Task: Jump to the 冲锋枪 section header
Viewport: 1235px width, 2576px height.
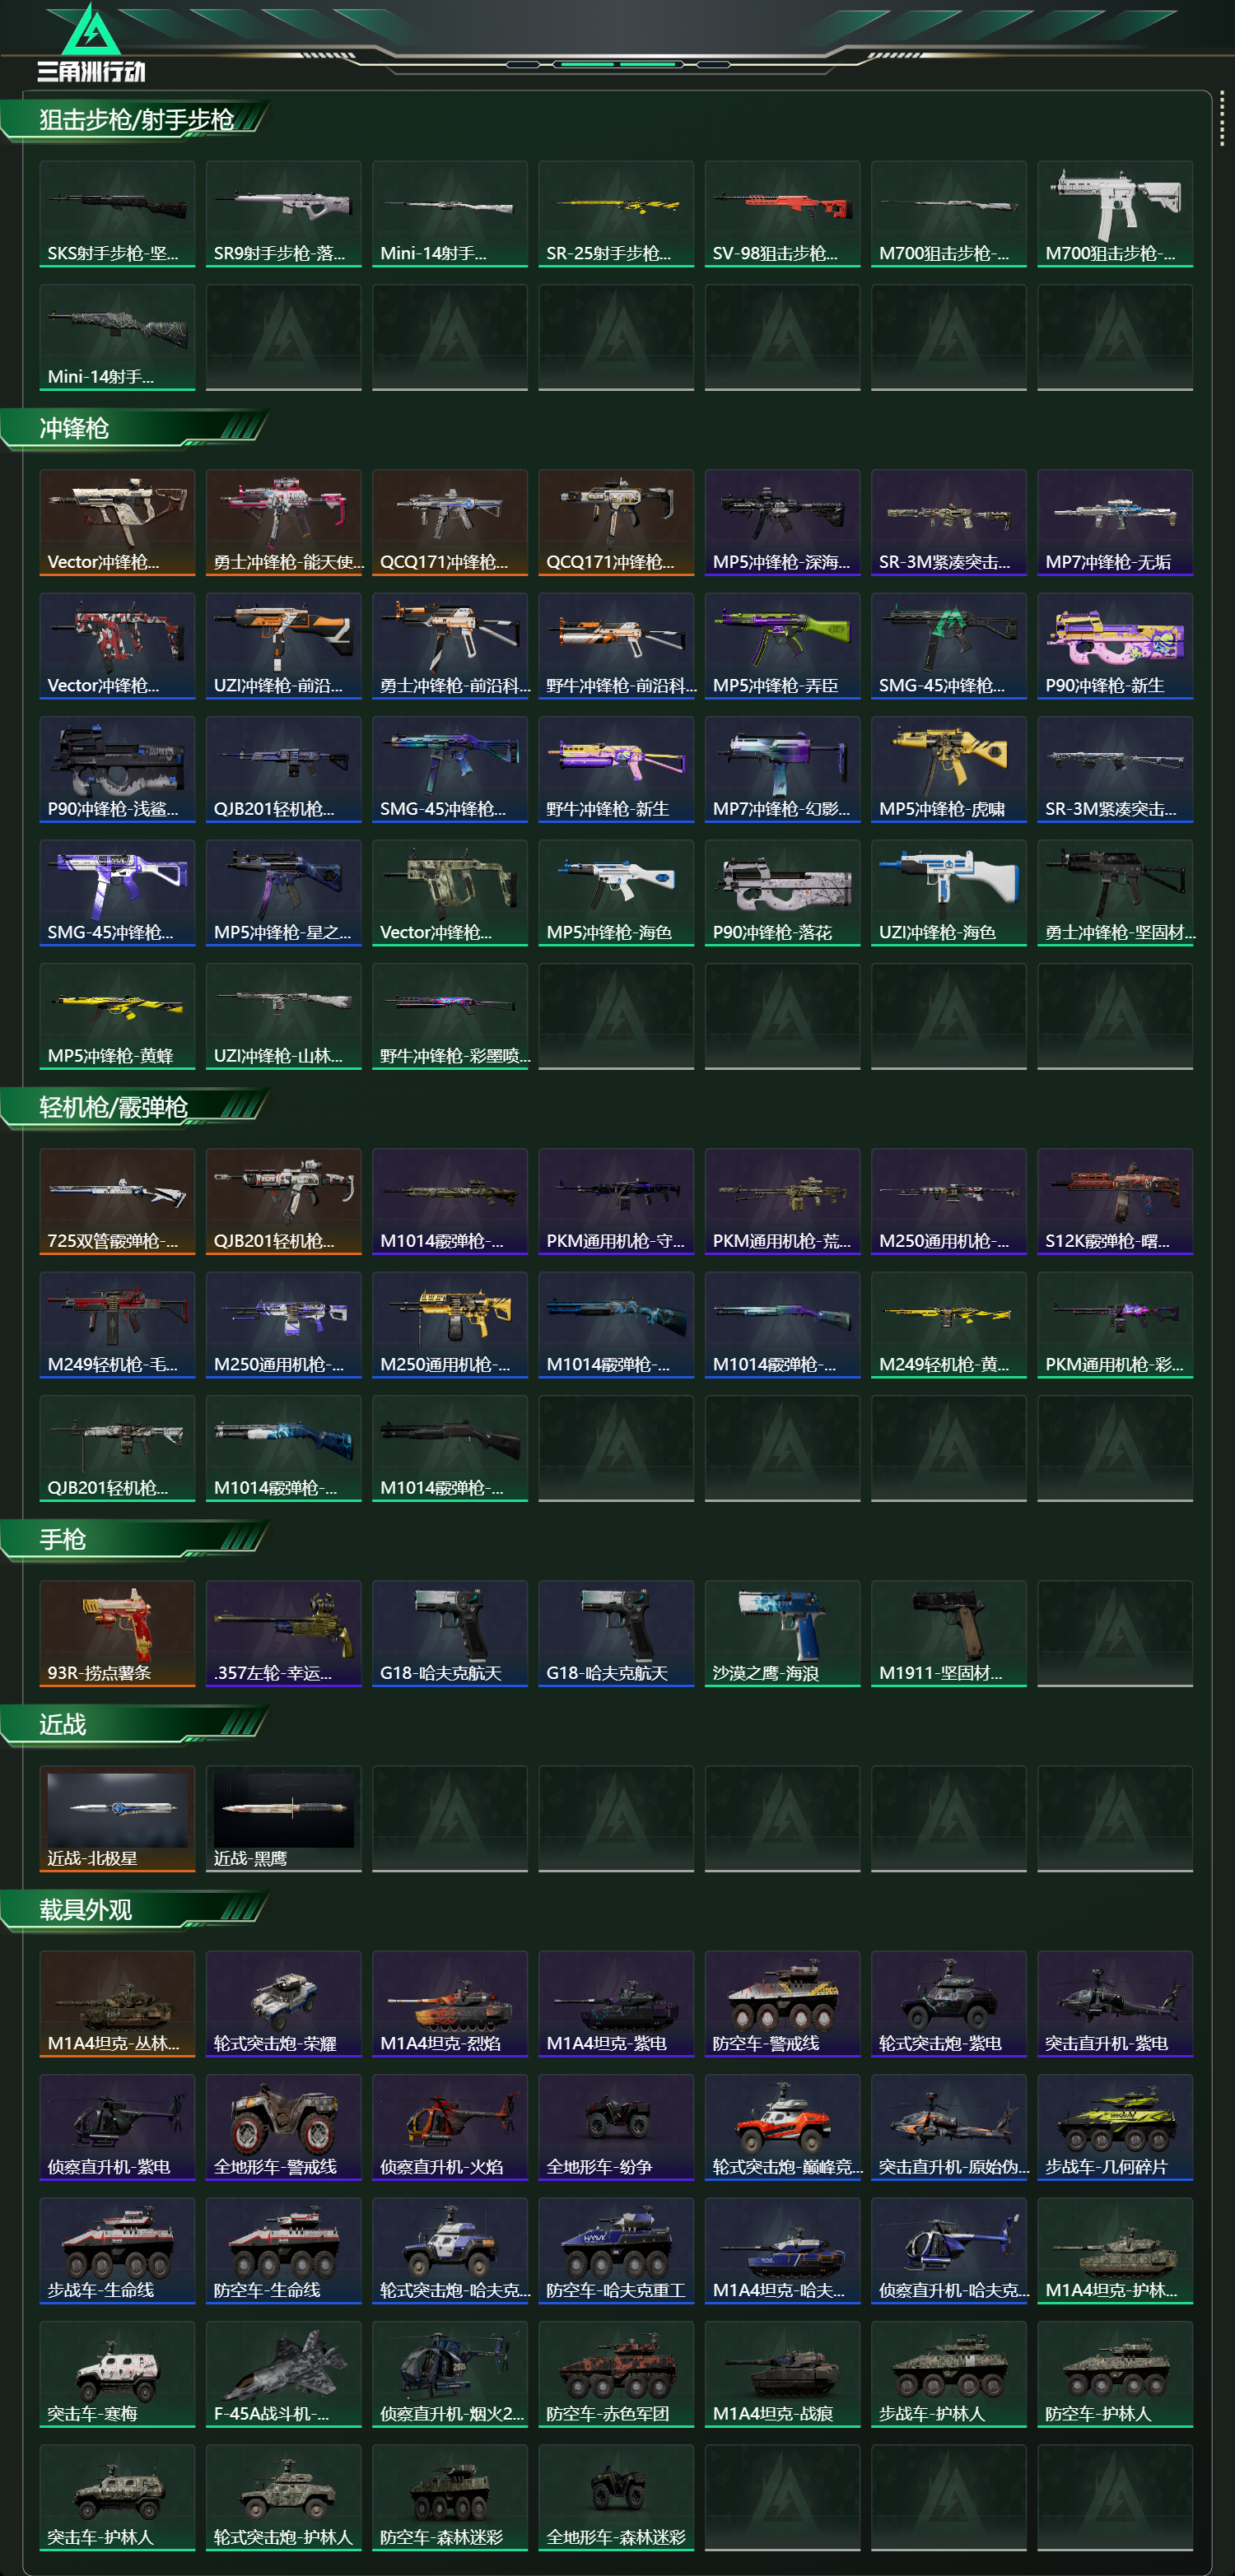Action: [x=74, y=429]
